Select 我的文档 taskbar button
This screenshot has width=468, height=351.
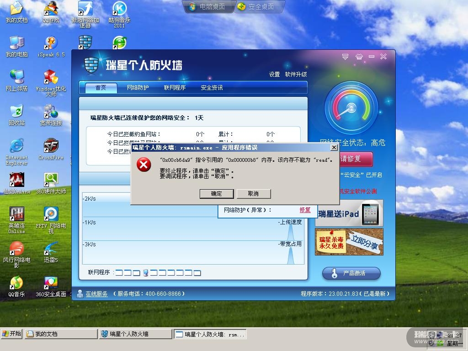click(61, 334)
